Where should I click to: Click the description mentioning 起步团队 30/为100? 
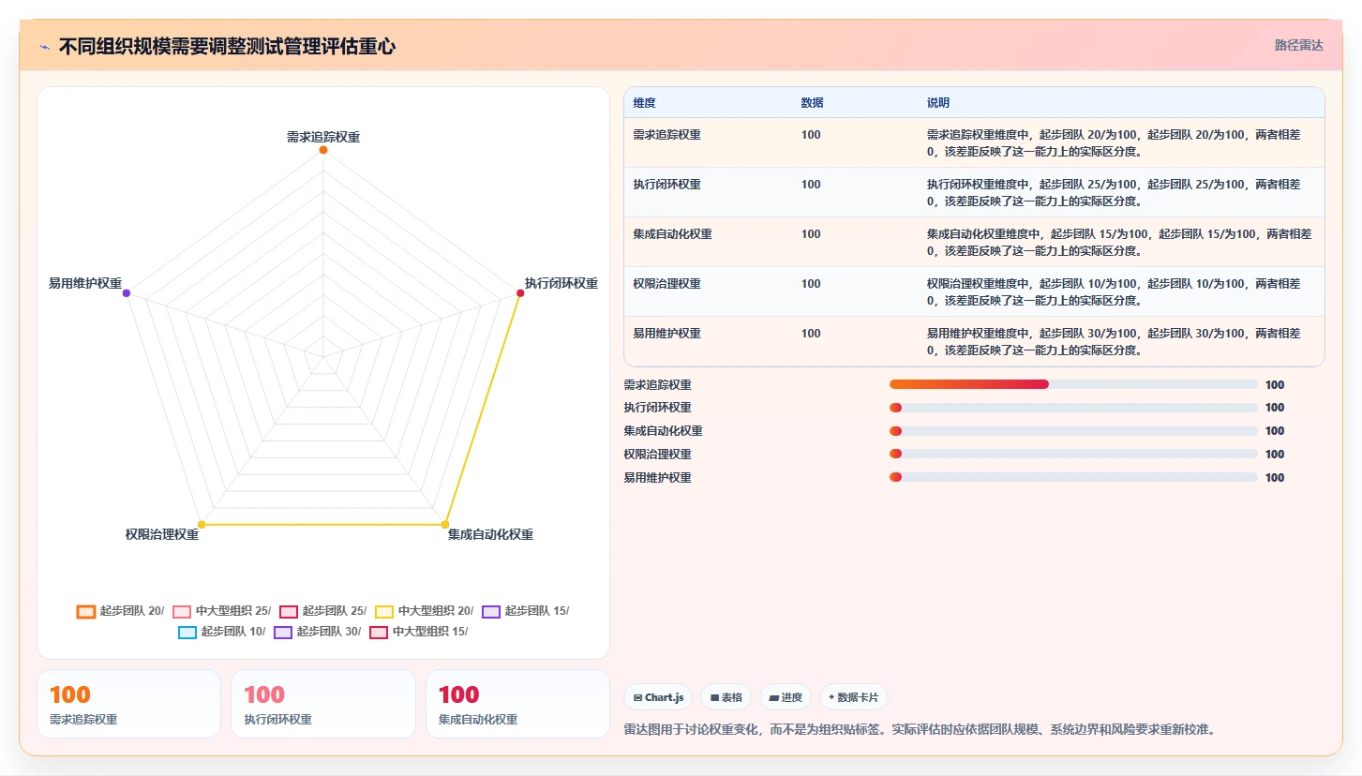pos(1114,341)
